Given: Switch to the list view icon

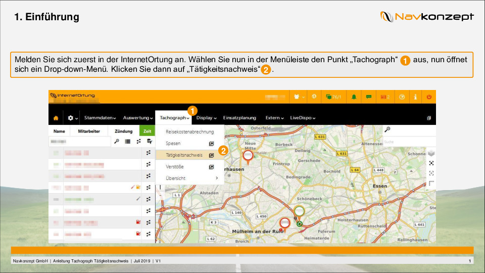Looking at the screenshot, I should point(127,142).
